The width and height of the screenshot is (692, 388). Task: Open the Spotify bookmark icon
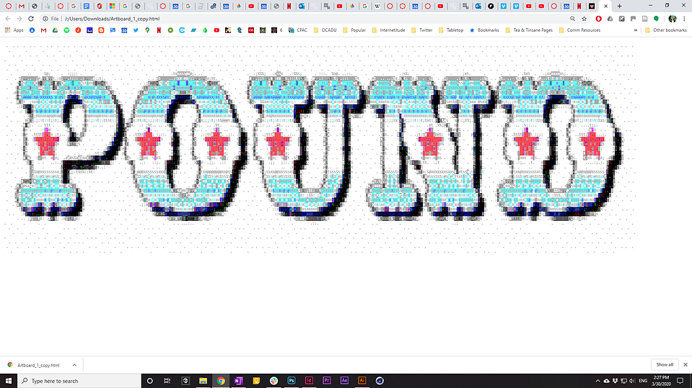[66, 30]
